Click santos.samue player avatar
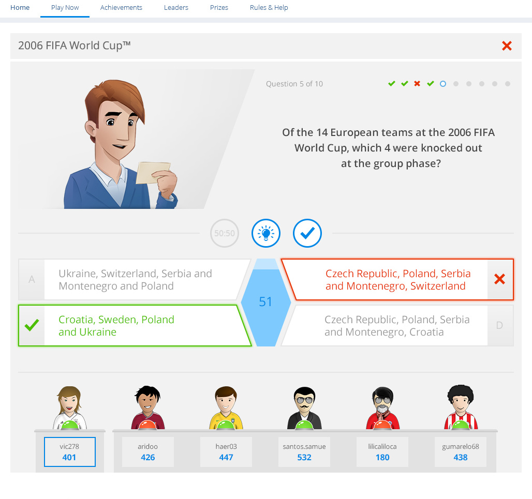The height and width of the screenshot is (499, 532). coord(304,408)
